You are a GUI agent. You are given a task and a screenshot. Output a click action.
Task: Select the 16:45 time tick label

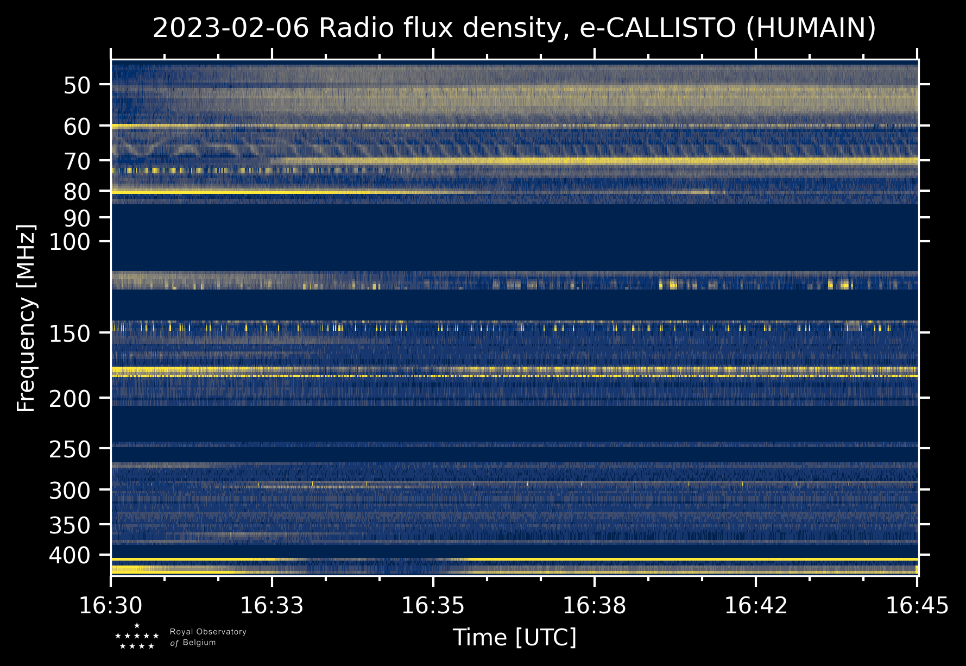(917, 605)
